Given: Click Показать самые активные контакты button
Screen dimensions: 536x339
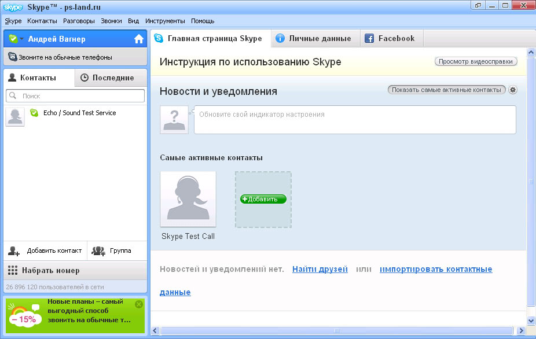Looking at the screenshot, I should coord(446,90).
